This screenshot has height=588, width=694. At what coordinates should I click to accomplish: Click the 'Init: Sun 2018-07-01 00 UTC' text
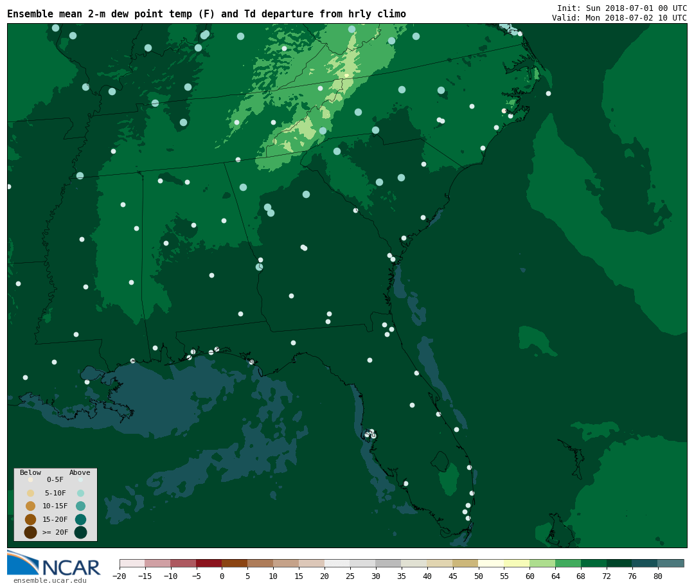[622, 8]
